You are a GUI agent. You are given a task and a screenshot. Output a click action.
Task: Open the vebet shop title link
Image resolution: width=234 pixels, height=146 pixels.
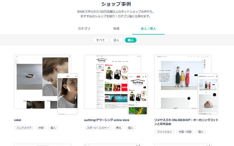tap(18, 120)
